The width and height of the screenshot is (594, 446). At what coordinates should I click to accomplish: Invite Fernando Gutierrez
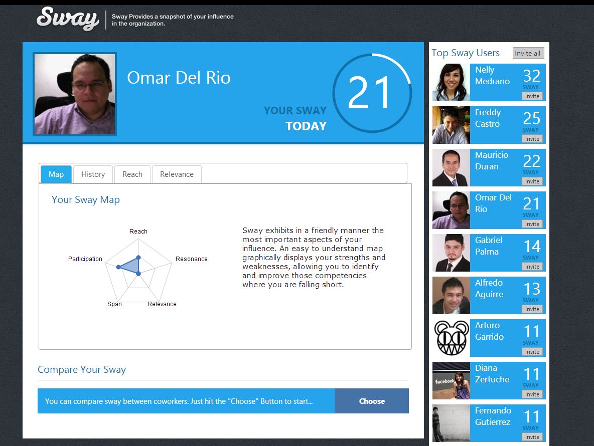pyautogui.click(x=532, y=437)
